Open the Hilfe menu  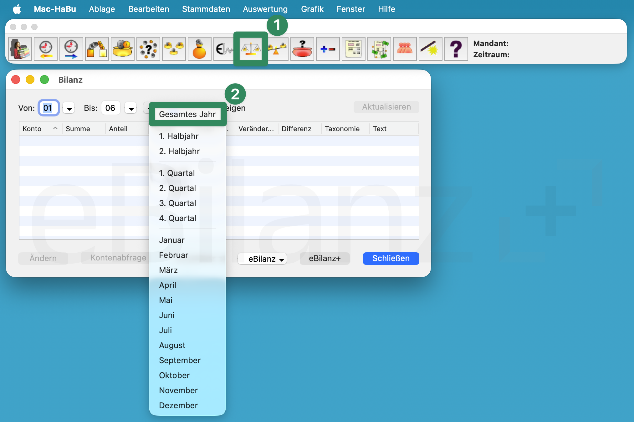(x=386, y=9)
